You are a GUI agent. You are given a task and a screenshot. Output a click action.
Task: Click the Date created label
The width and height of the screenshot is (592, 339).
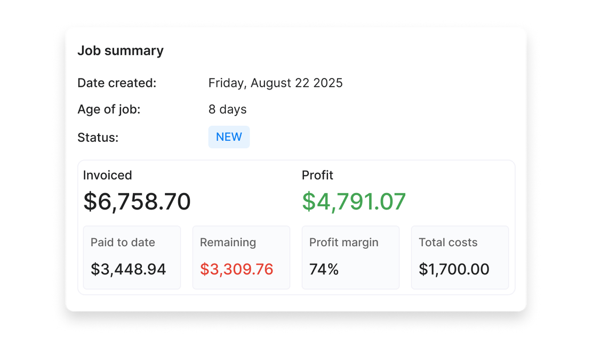pyautogui.click(x=117, y=83)
